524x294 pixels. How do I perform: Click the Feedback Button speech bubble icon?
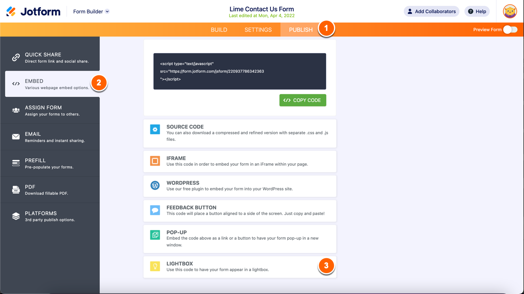155,210
